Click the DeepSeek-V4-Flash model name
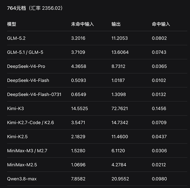The image size is (190, 188). [x=28, y=80]
